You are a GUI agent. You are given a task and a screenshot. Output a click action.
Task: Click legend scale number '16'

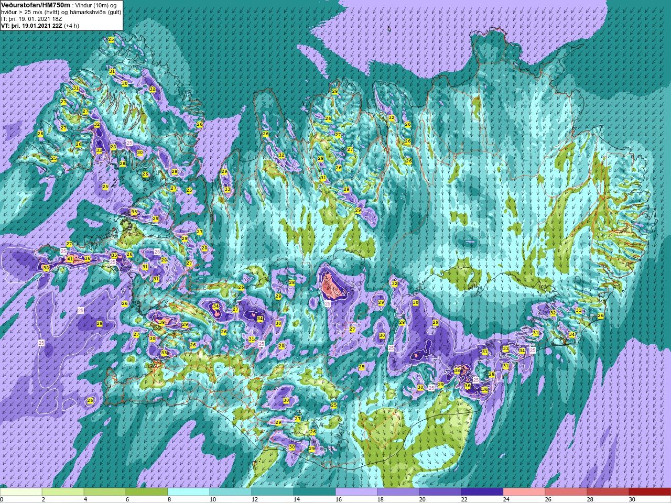point(338,499)
